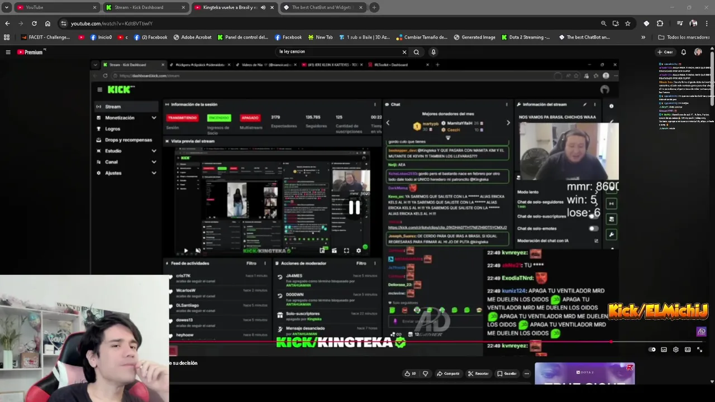The image size is (715, 402).
Task: Toggle the autoplay switch in player
Action: click(652, 350)
